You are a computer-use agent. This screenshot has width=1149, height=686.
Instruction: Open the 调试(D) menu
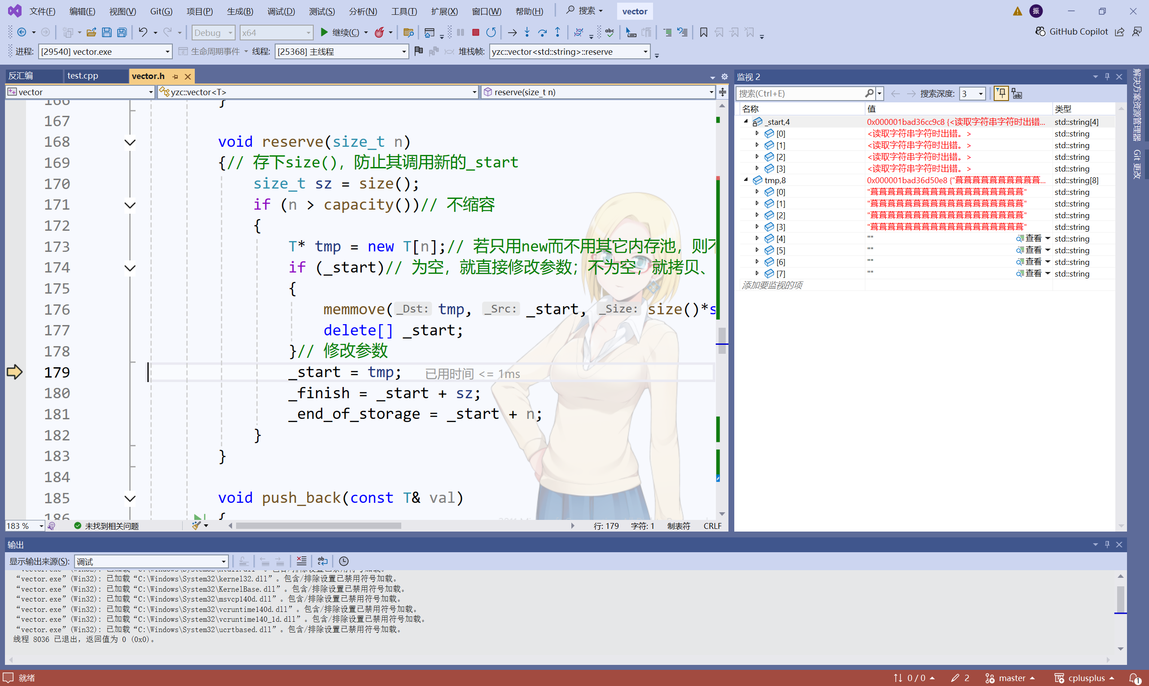[x=281, y=11]
